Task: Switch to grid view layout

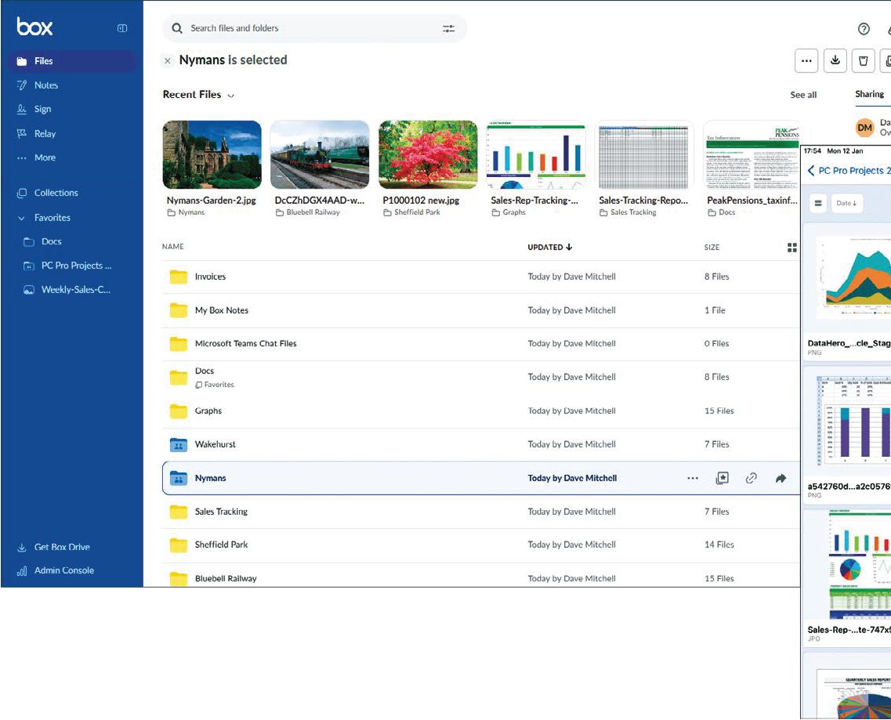Action: 791,248
